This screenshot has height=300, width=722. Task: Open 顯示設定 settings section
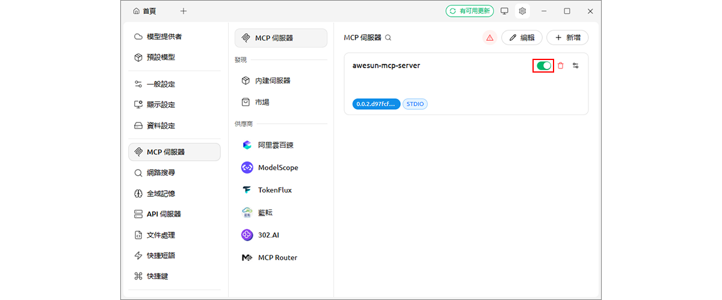[174, 105]
